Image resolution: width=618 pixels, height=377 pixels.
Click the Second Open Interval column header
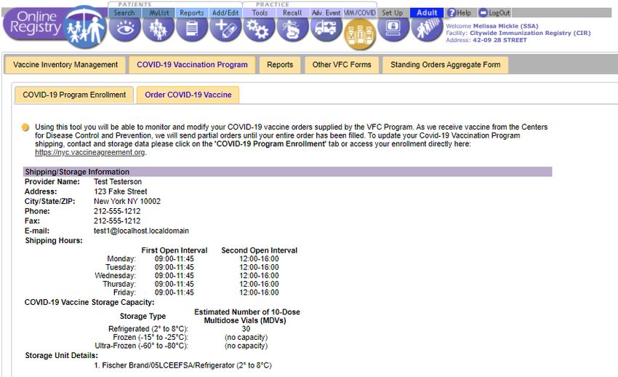[259, 250]
